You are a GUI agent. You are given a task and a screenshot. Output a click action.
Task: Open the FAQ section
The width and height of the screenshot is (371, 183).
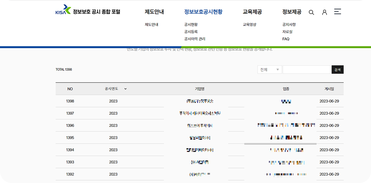click(285, 39)
